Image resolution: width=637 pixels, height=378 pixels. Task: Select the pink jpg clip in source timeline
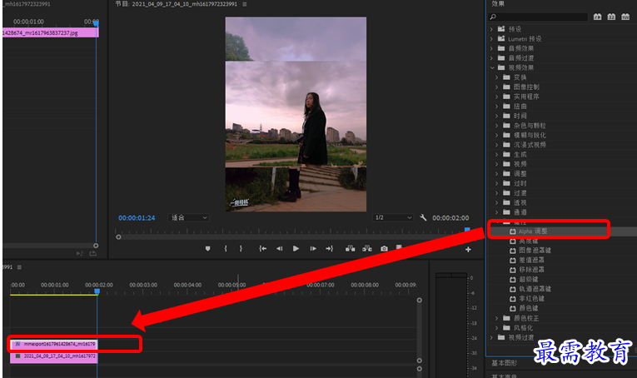50,32
